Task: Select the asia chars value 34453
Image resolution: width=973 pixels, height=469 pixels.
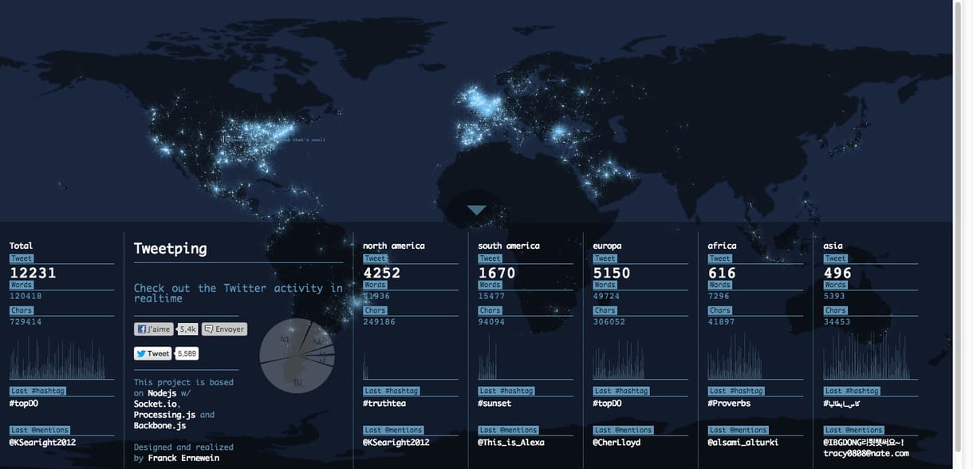Action: coord(837,321)
